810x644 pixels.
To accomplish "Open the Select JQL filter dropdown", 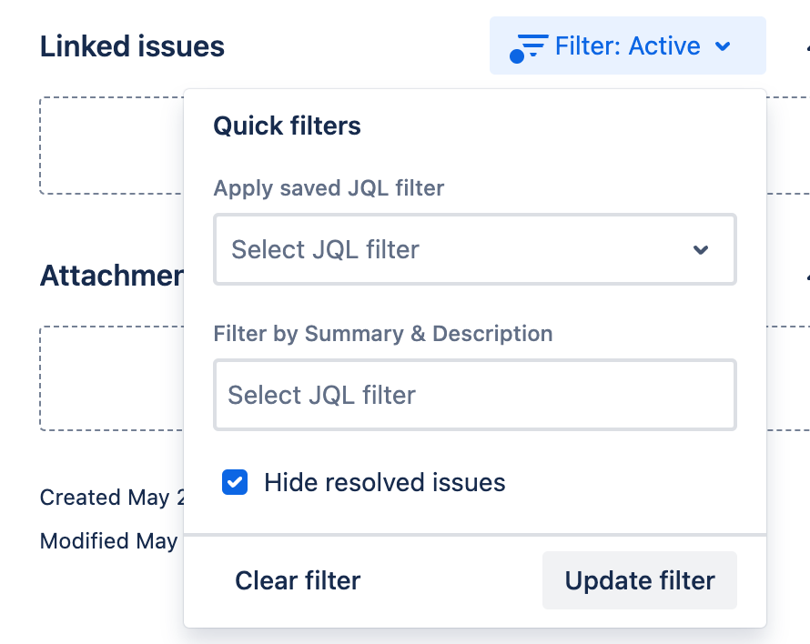I will 475,249.
